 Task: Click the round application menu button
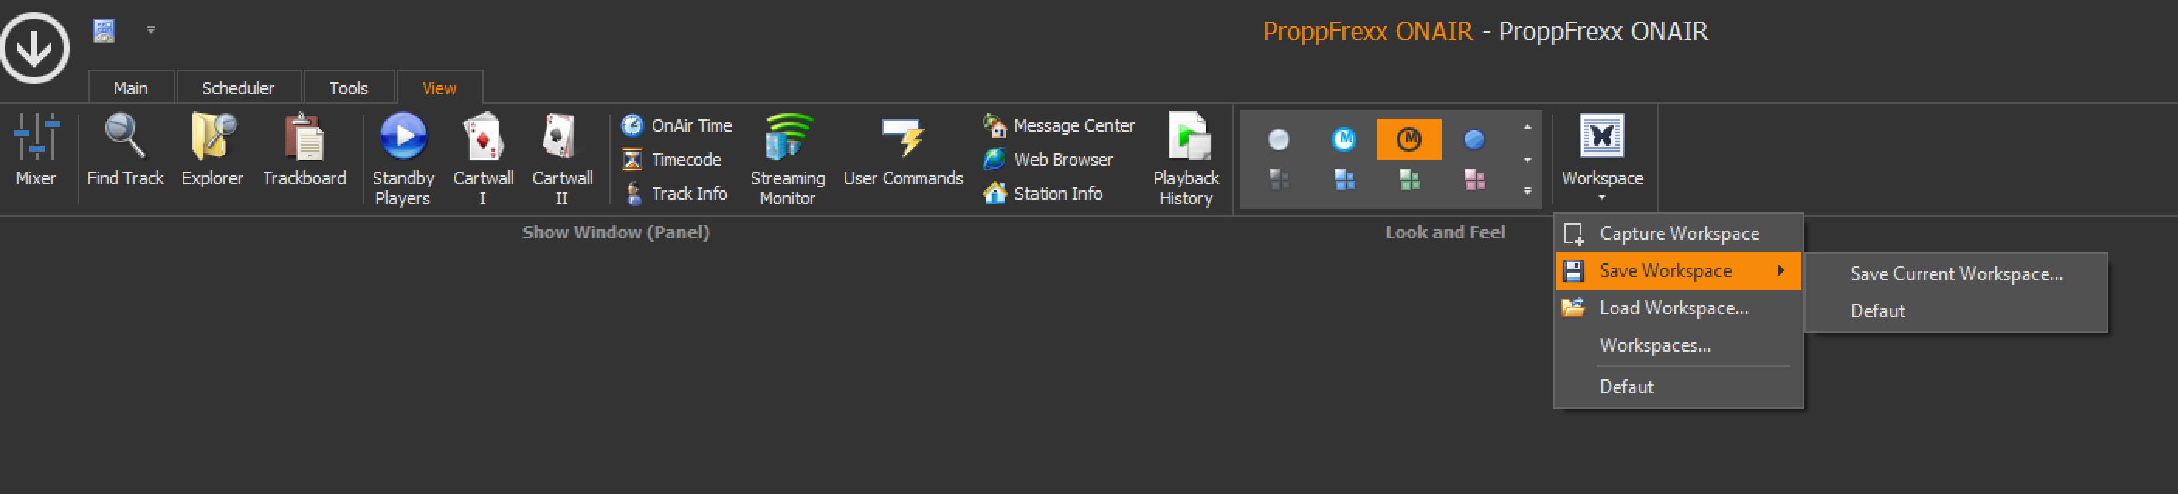click(x=35, y=48)
